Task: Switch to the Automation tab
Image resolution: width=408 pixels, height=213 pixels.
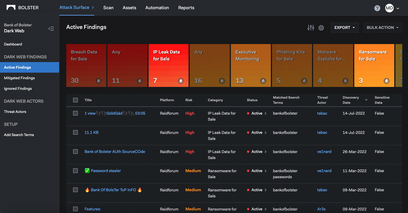Action: tap(157, 8)
